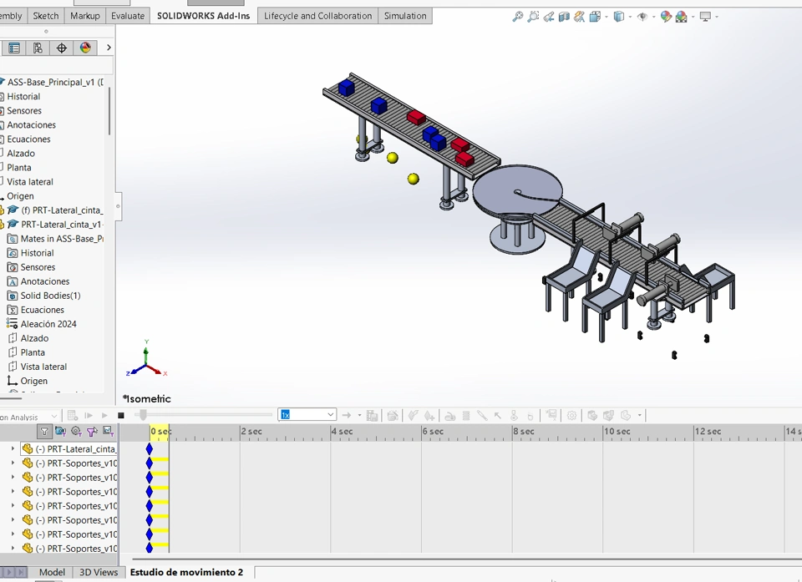Activate the Section View tool

[564, 17]
